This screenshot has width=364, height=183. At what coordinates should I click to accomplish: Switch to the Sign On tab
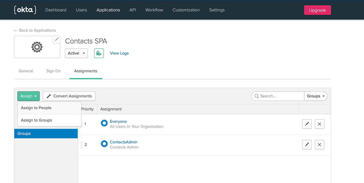53,71
